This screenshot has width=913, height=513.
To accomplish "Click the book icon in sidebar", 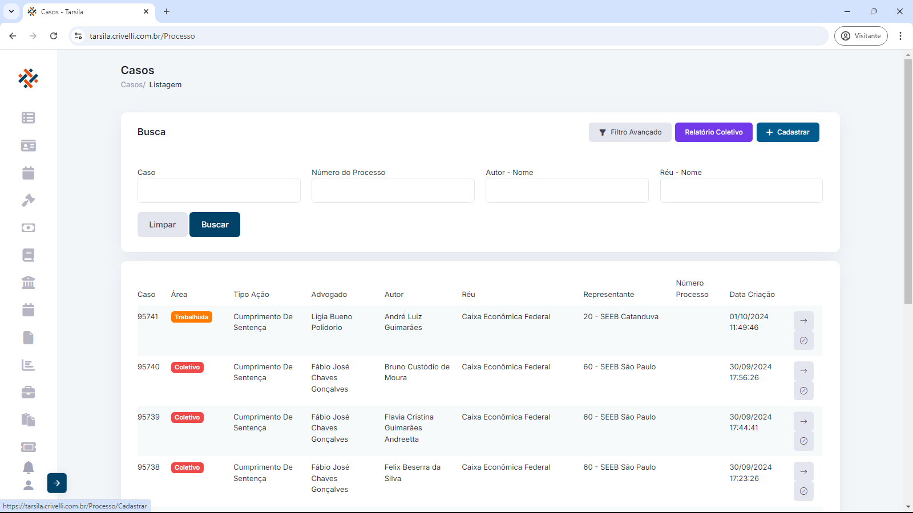I will [28, 255].
